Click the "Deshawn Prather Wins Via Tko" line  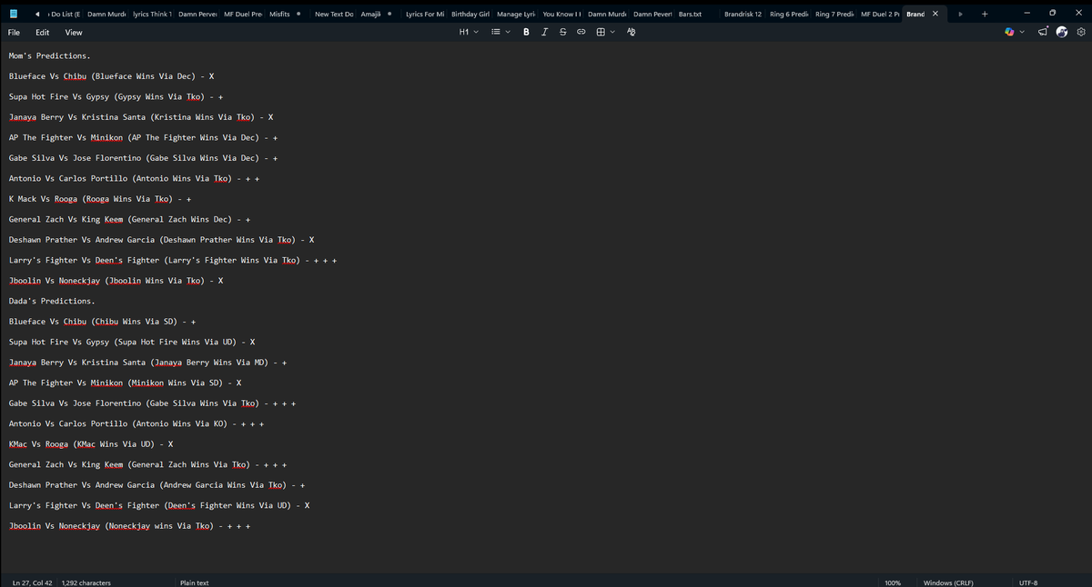(x=161, y=240)
